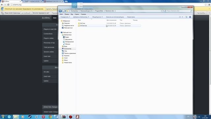Image resolution: width=211 pixels, height=119 pixels.
Task: Open Steam from the taskbar
Action: pyautogui.click(x=29, y=117)
